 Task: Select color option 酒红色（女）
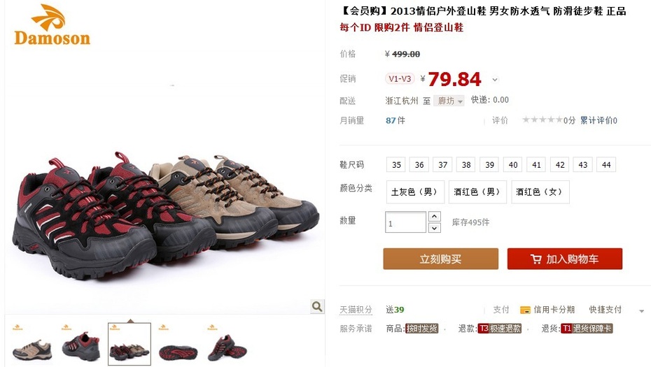coord(540,192)
